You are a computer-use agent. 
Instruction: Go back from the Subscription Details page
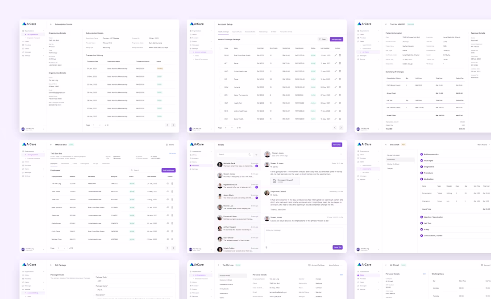click(x=51, y=24)
